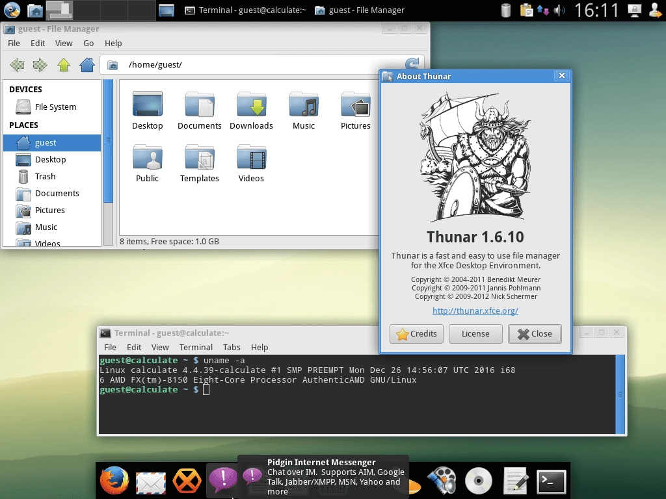The width and height of the screenshot is (666, 499).
Task: Launch the text editor notepad icon in dock
Action: pyautogui.click(x=515, y=480)
